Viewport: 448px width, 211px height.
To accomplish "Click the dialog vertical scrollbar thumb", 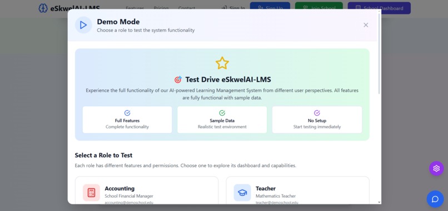I will (x=379, y=54).
